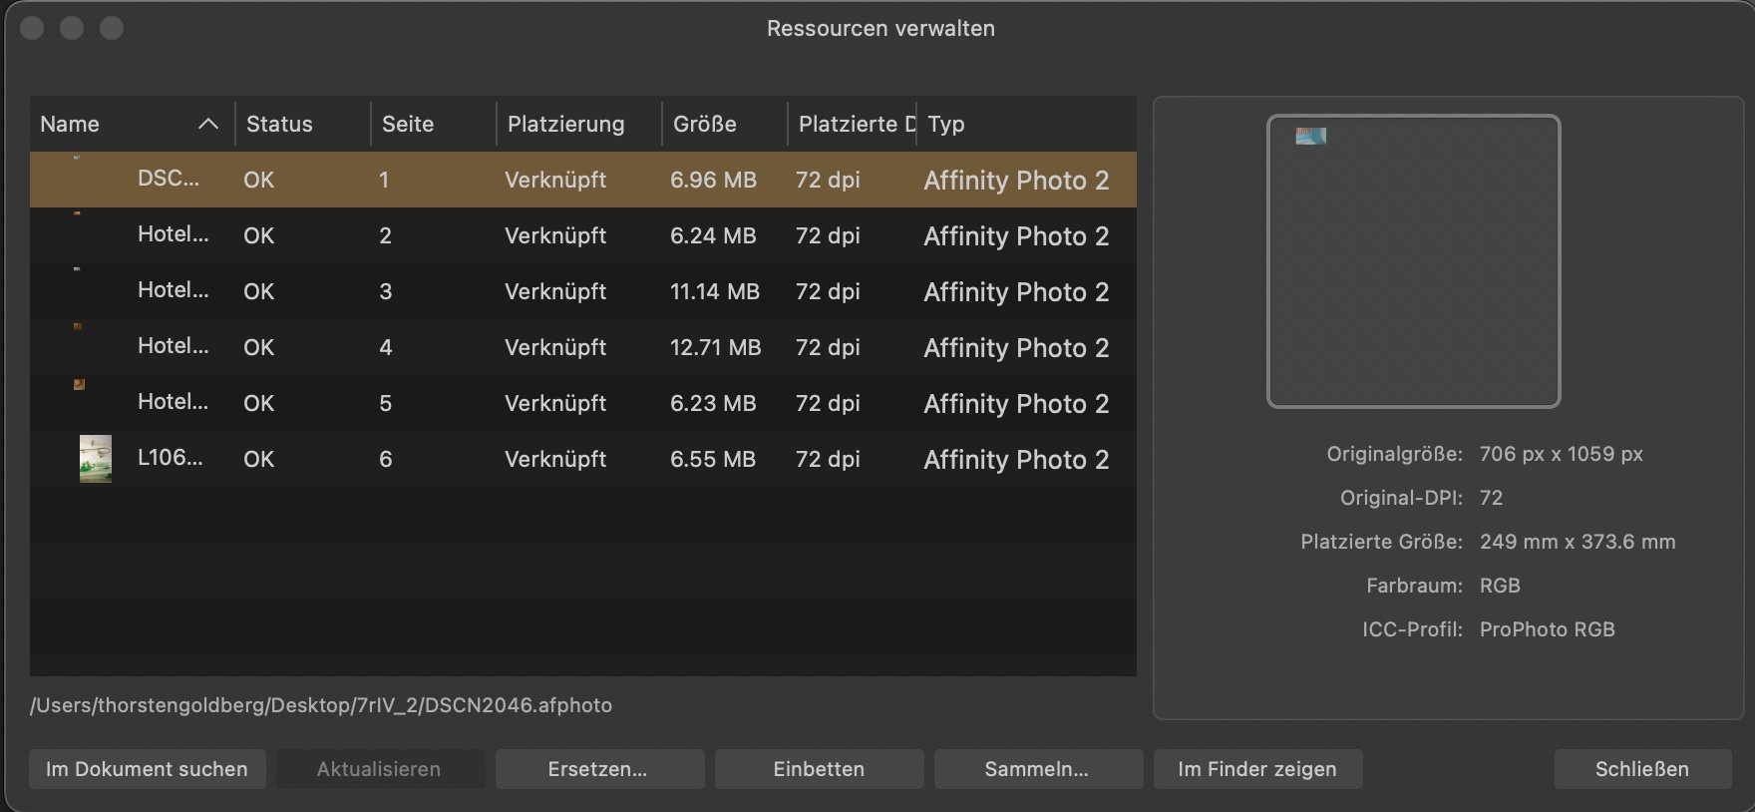Click OK status in the page 2 row
Viewport: 1755px width, 812px height.
pyautogui.click(x=258, y=235)
